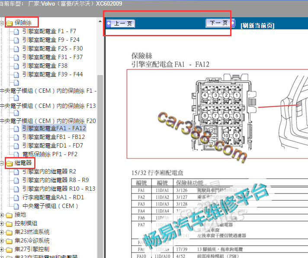Click table cell FA1

pos(141,190)
